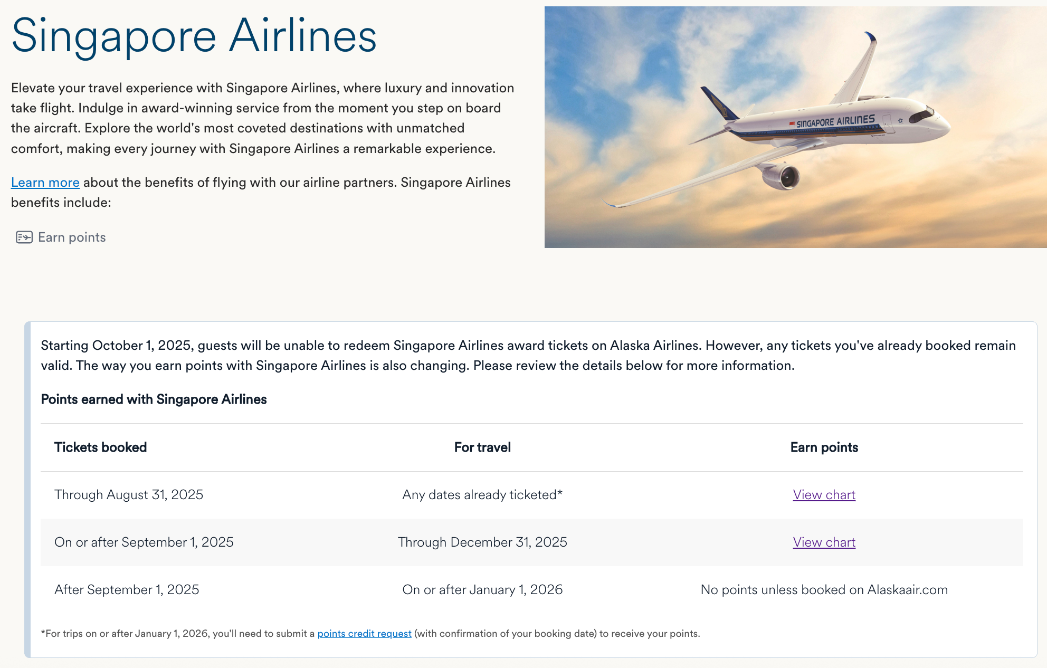Select the Any dates already ticketed cell

482,495
